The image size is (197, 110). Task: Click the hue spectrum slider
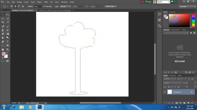click(194, 21)
